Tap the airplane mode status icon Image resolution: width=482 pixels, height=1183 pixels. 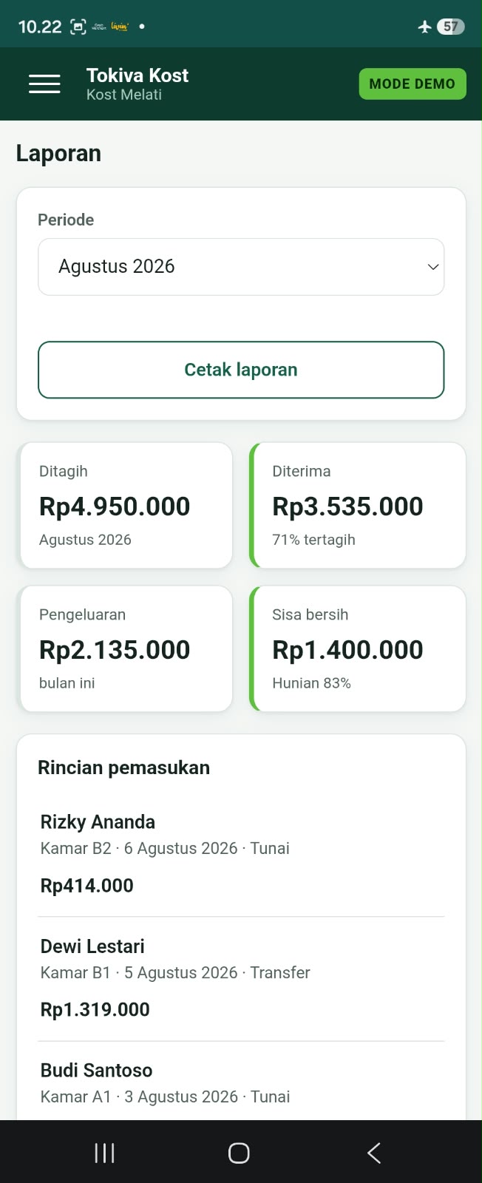tap(424, 27)
